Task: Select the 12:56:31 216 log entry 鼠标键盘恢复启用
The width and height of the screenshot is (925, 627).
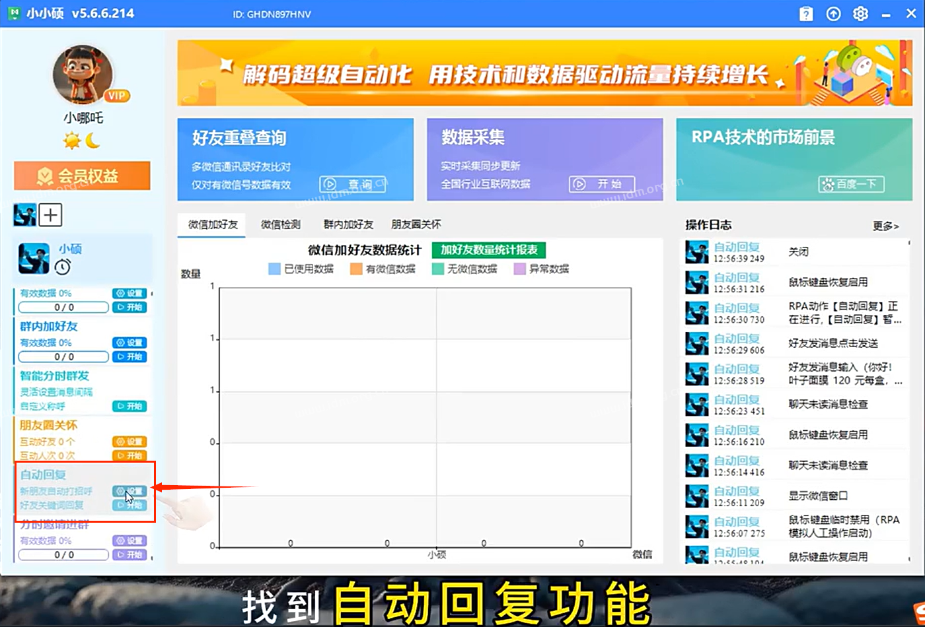Action: [796, 282]
